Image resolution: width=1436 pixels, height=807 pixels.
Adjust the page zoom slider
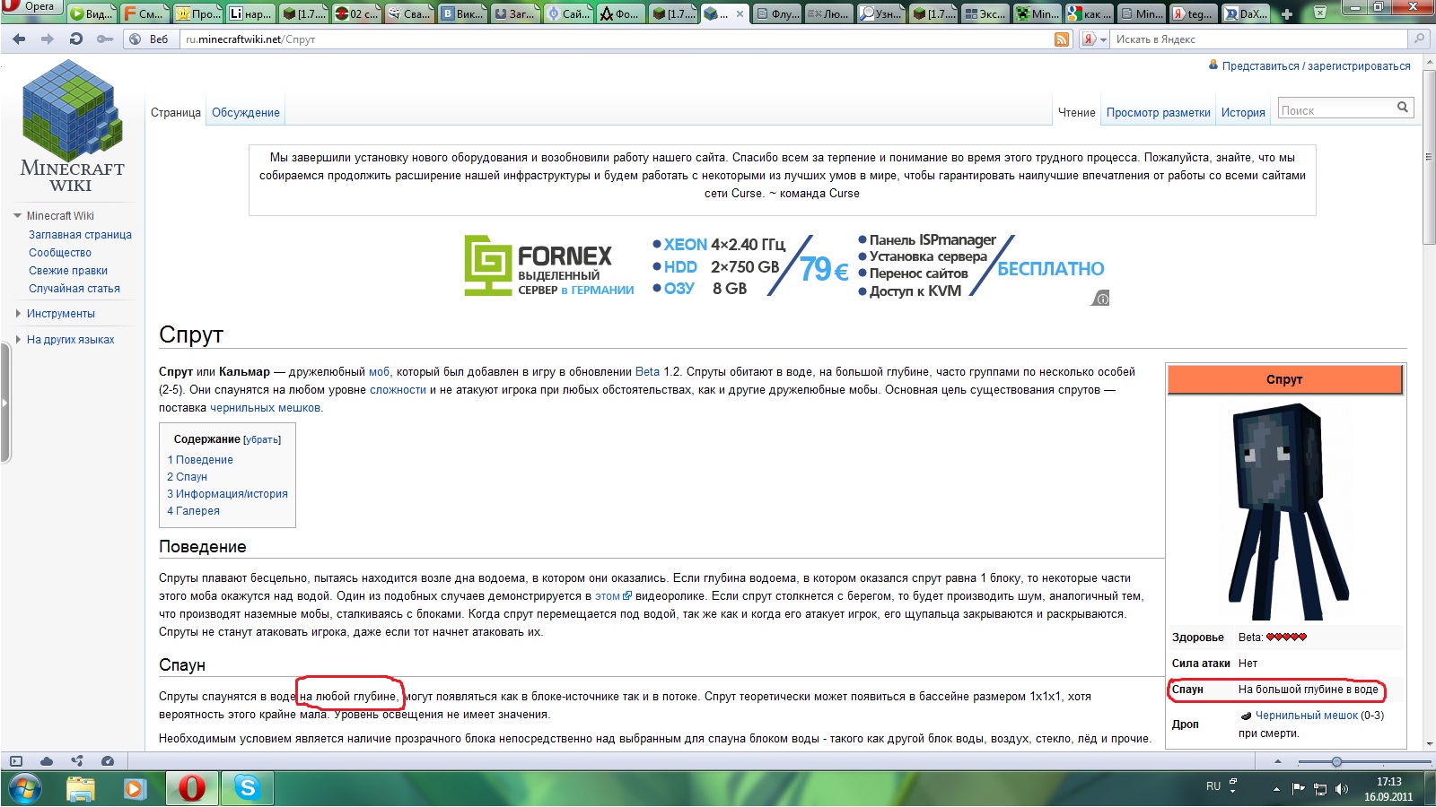click(1336, 761)
